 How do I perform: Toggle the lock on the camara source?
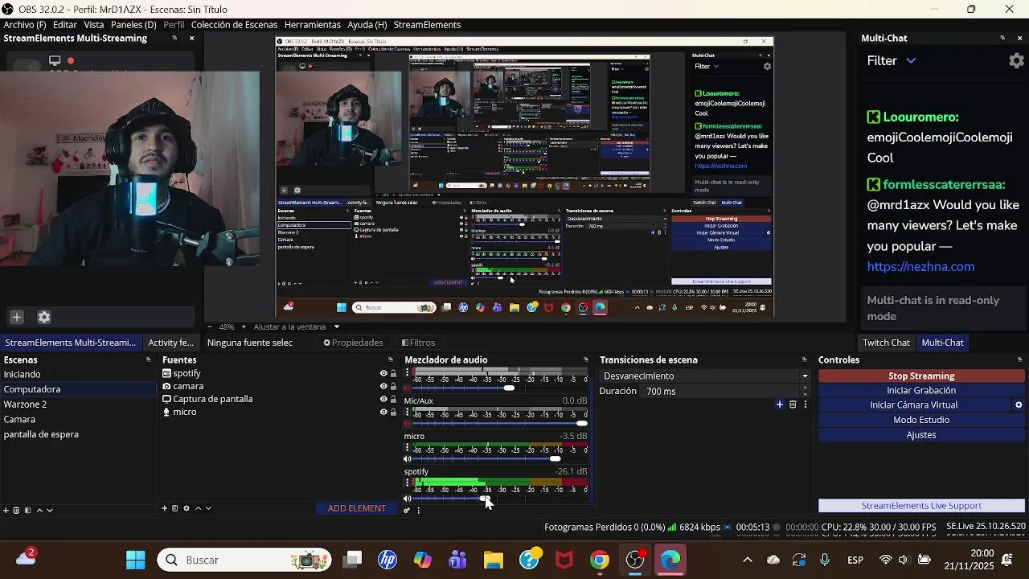coord(393,386)
